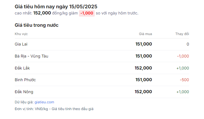Click Đắk Nông's 152,000 price value
Viewport: 204px width, 119px height.
(143, 92)
